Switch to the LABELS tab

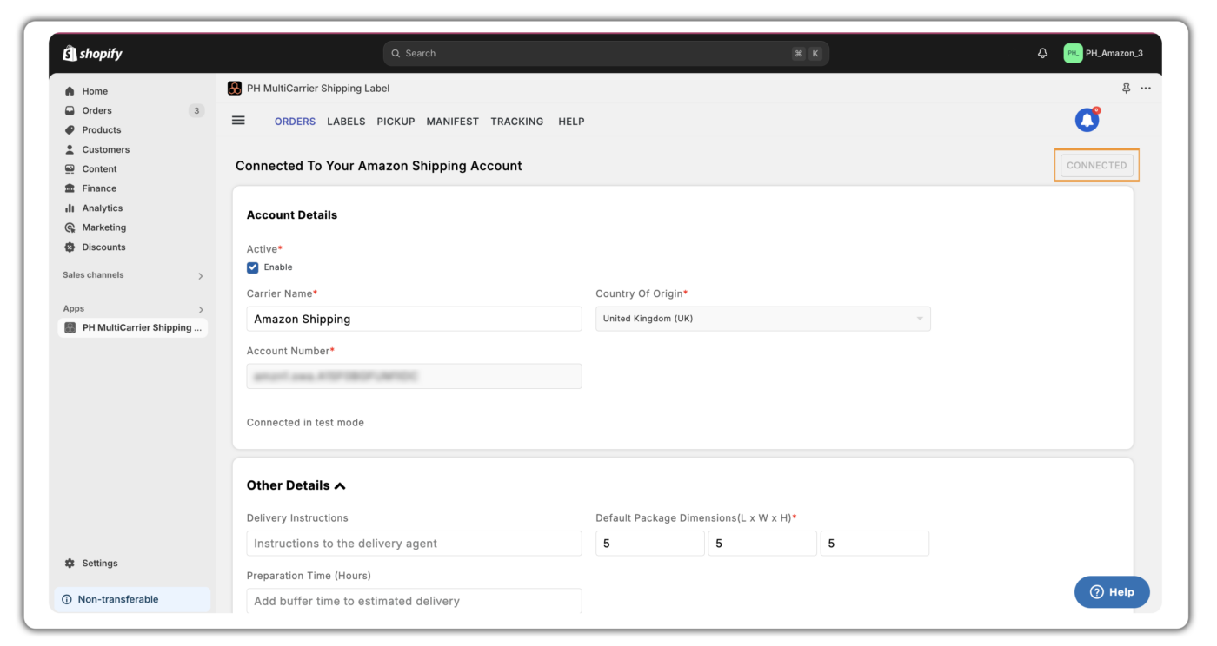point(346,122)
